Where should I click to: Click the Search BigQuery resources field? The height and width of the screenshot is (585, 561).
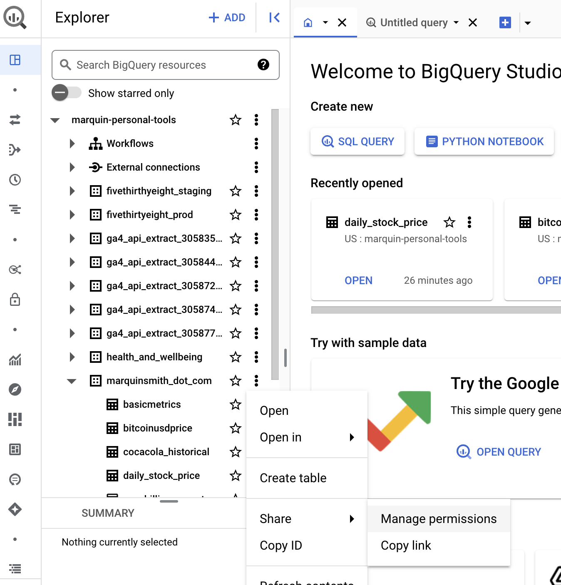(x=165, y=65)
